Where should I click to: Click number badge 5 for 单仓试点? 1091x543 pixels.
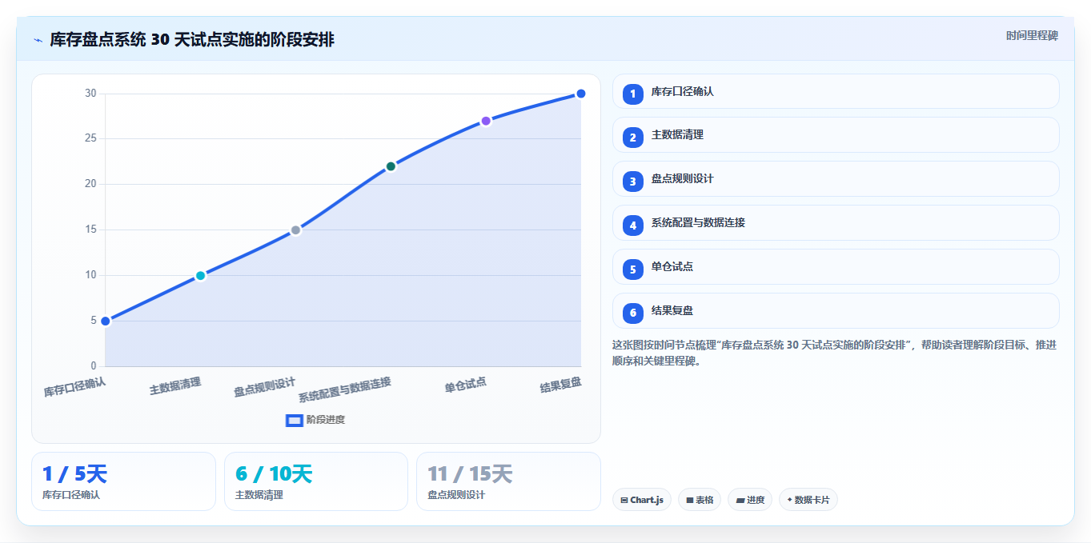tap(633, 270)
